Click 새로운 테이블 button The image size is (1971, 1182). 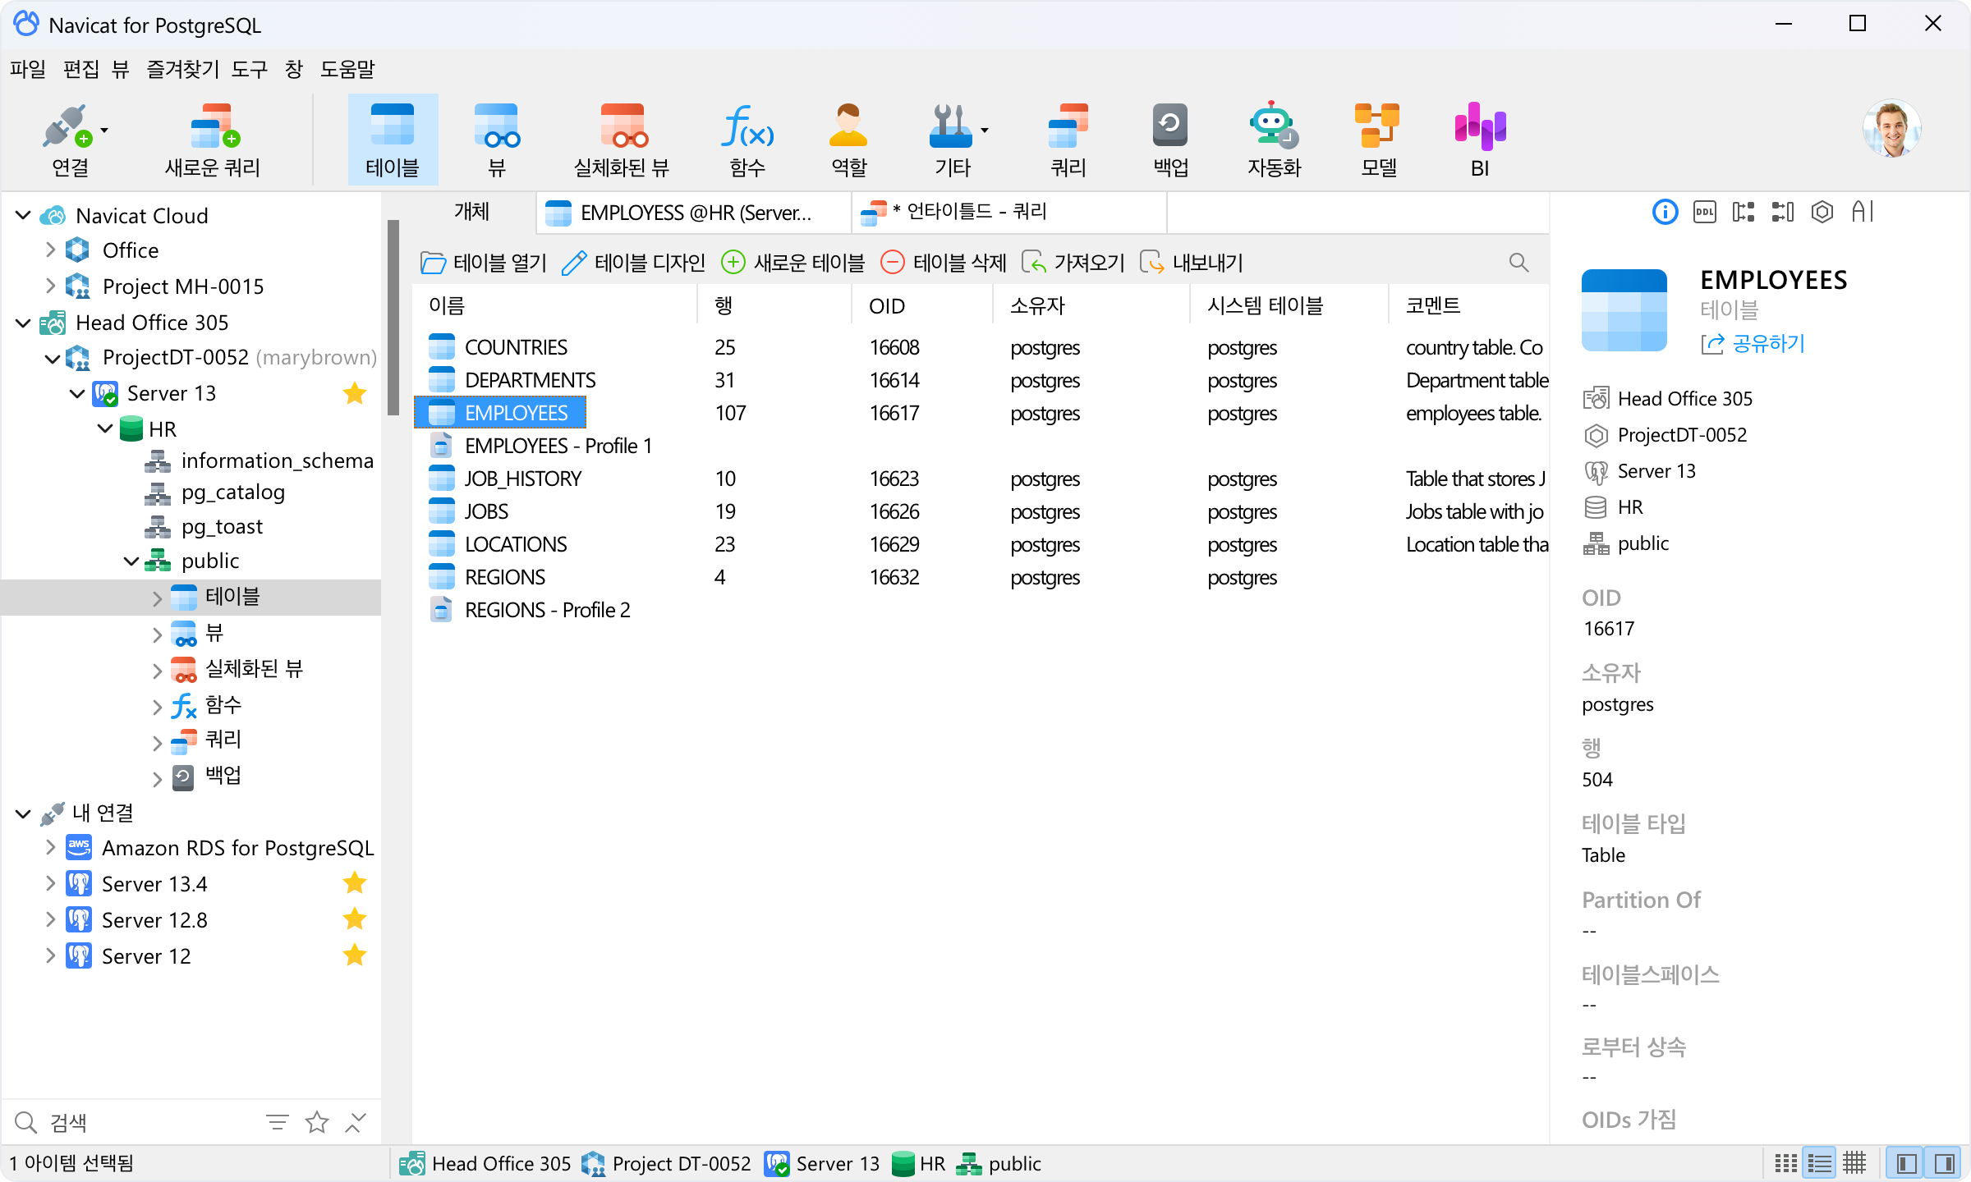coord(792,263)
